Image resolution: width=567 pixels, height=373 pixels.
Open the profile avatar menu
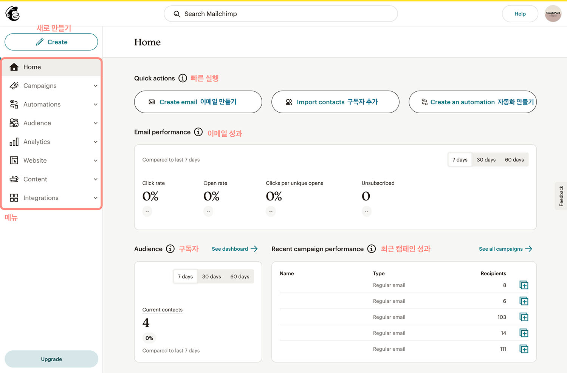[553, 14]
